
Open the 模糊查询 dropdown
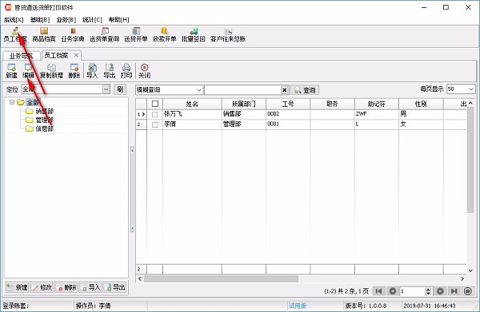(199, 89)
